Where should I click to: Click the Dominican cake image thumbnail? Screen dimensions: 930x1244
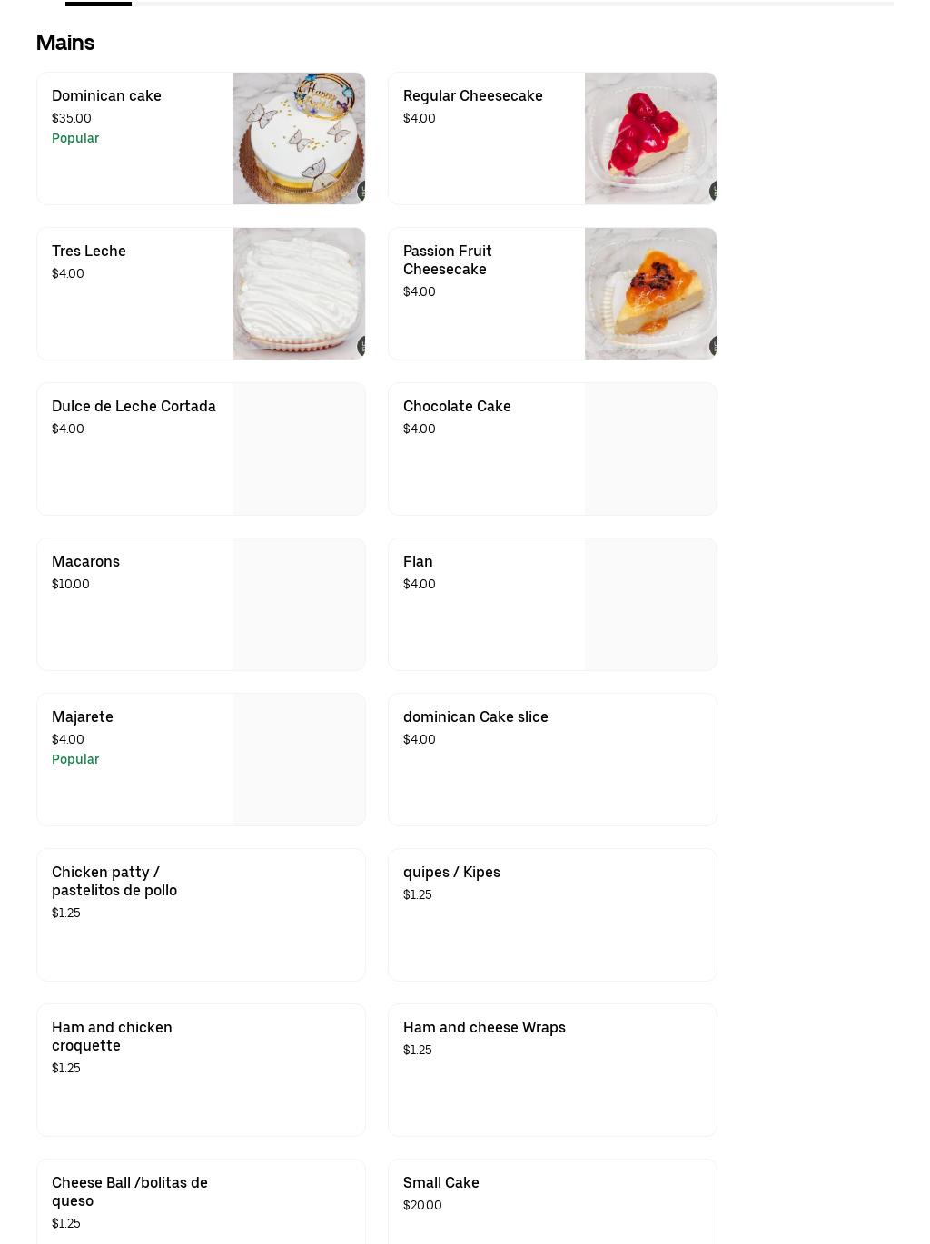point(299,138)
